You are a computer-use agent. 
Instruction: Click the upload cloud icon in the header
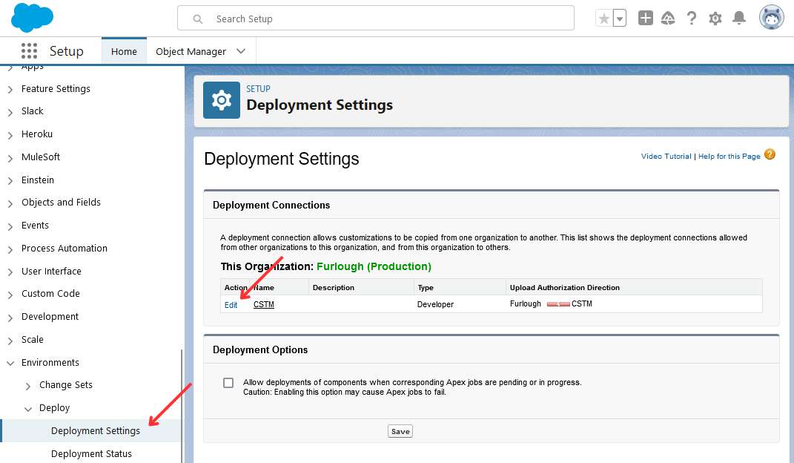pos(668,17)
